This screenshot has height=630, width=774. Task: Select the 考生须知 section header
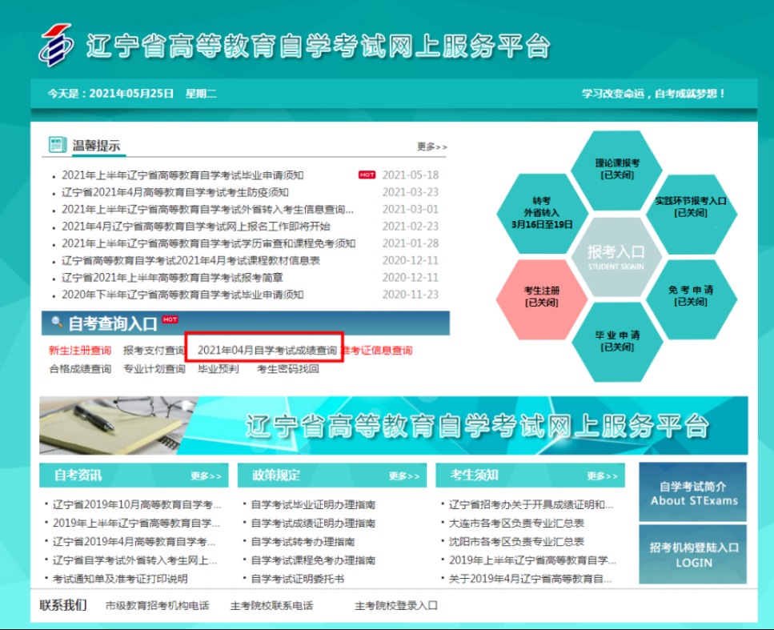(x=530, y=475)
